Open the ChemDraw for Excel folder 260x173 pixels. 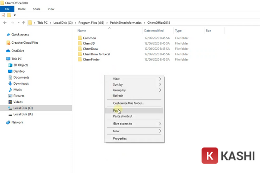tap(97, 54)
